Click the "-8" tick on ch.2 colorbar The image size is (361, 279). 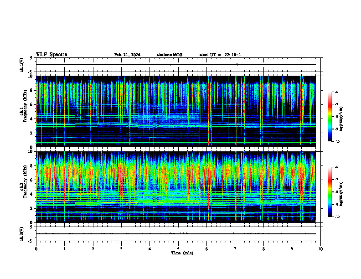click(x=336, y=192)
